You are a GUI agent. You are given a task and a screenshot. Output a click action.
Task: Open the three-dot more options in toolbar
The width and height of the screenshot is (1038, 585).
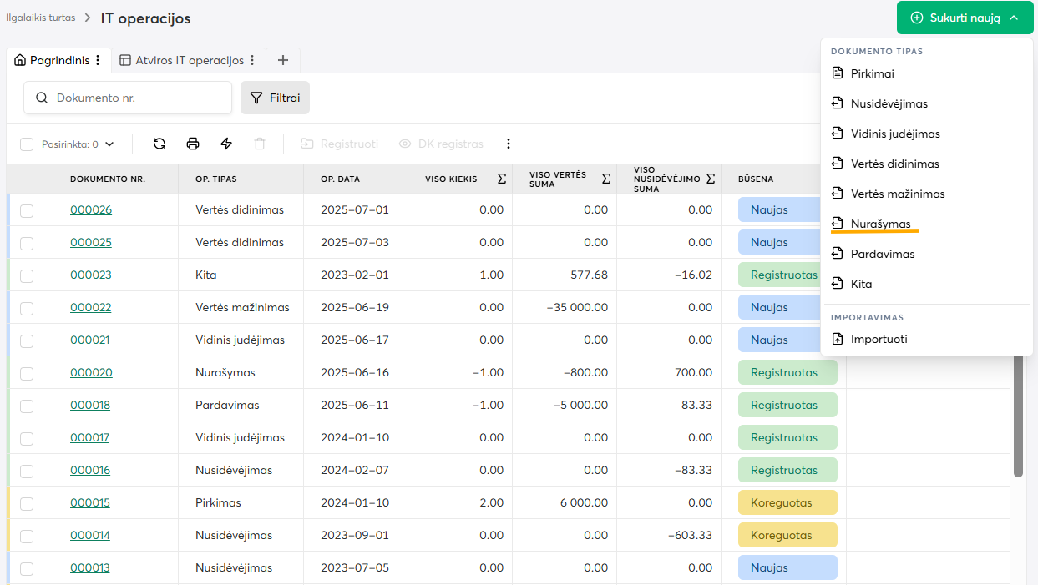point(508,144)
